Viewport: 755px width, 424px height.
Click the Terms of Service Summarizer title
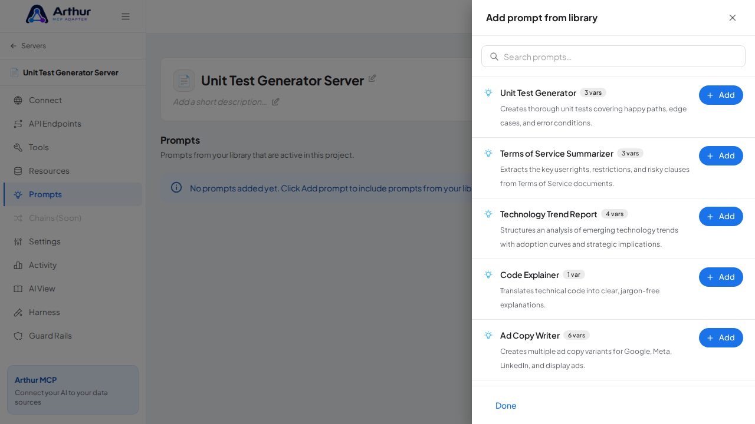557,154
